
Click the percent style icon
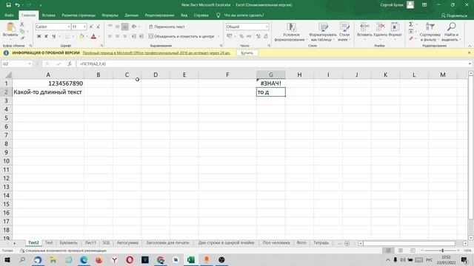241,36
